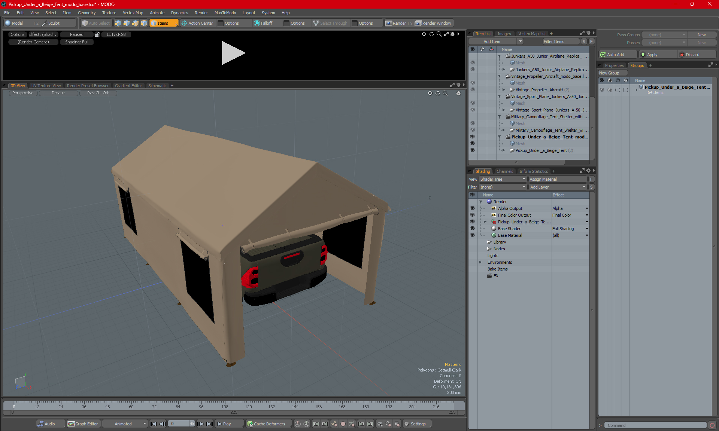Open the Graph Editor
Image resolution: width=719 pixels, height=431 pixels.
83,424
